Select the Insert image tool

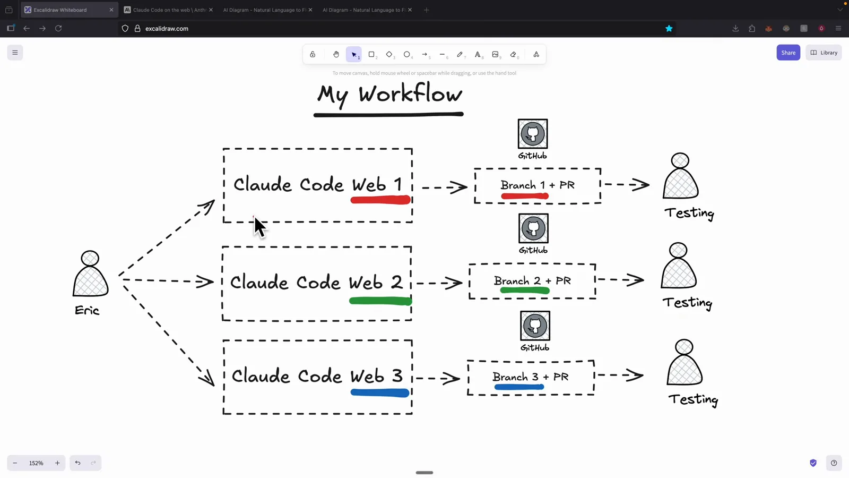click(x=495, y=55)
